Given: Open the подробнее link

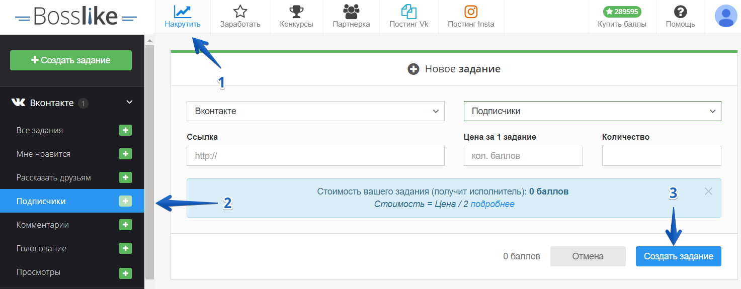Looking at the screenshot, I should click(x=492, y=204).
